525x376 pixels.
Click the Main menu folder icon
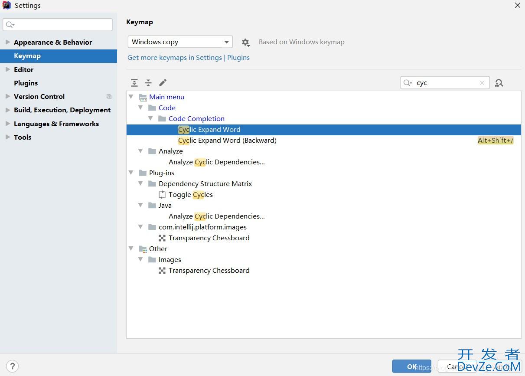click(143, 97)
